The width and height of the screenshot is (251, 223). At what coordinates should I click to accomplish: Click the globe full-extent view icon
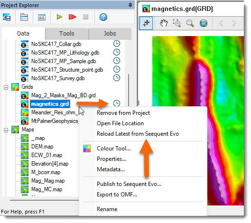203,23
